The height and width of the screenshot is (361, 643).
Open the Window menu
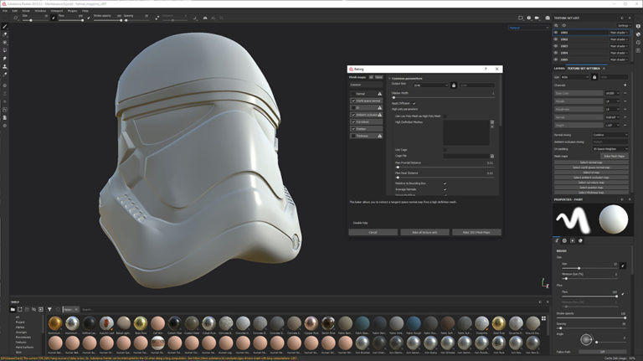[40, 11]
